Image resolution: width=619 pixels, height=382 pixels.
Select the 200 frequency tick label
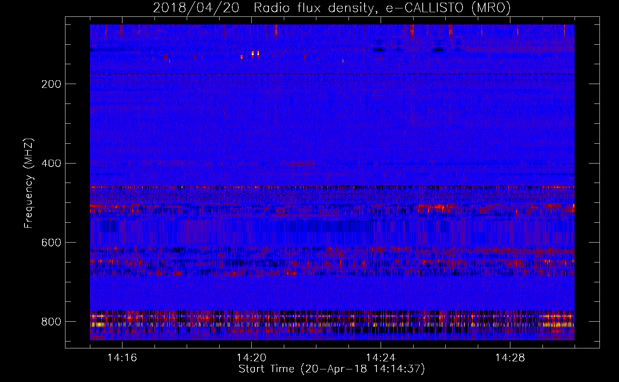pos(51,84)
